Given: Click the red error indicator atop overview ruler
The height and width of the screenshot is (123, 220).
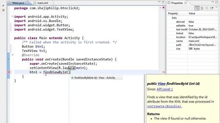Looking at the screenshot, I should [164, 8].
